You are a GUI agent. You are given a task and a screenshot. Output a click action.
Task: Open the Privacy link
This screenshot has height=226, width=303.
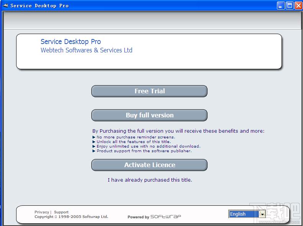(x=41, y=212)
